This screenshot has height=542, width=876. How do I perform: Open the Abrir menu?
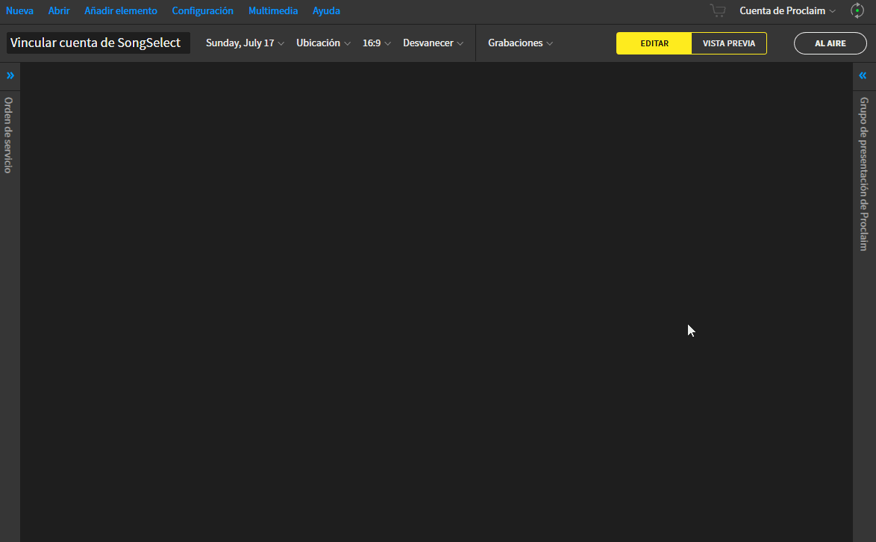click(x=59, y=10)
